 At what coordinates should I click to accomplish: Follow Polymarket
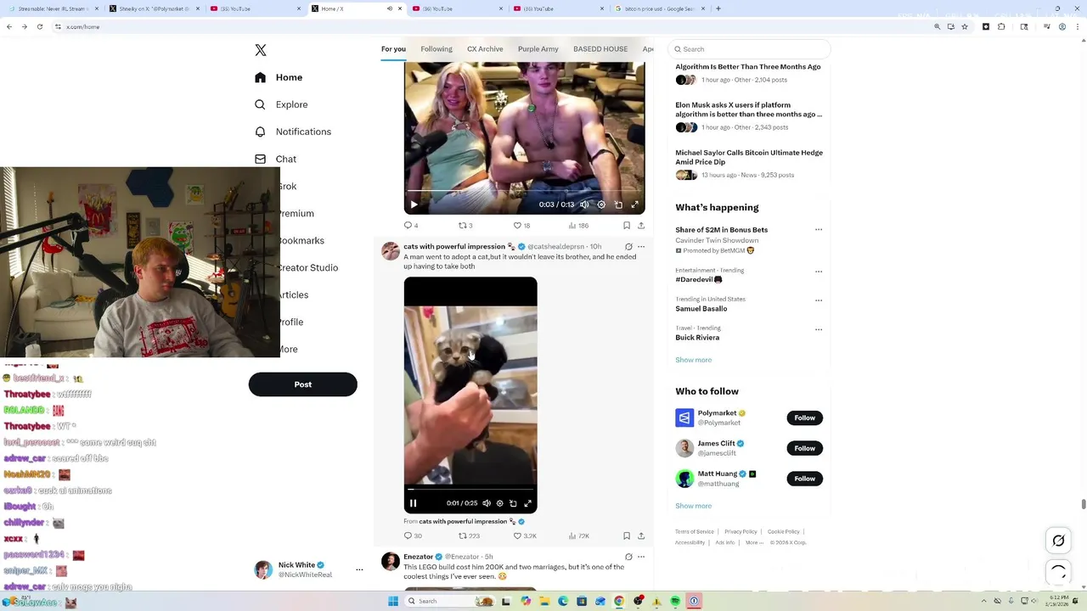[804, 418]
